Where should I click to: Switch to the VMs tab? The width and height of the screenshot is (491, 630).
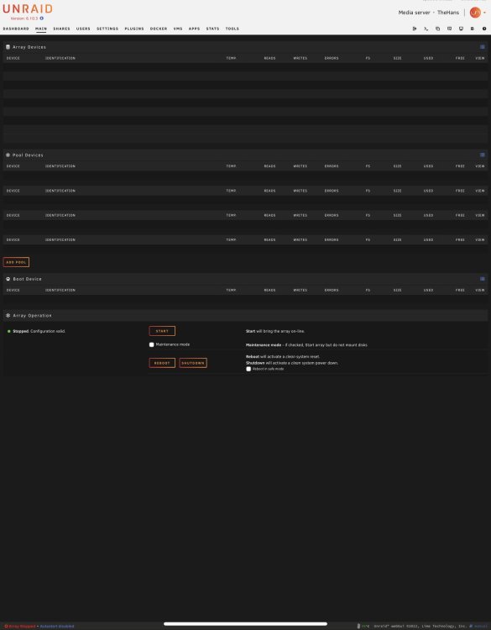point(178,29)
